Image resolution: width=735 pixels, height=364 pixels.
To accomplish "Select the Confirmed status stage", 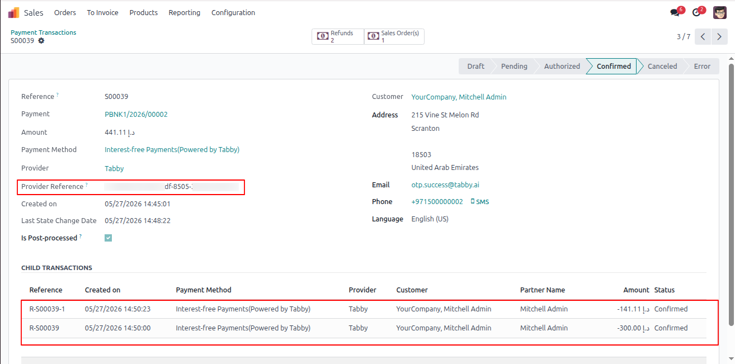I will pos(614,66).
